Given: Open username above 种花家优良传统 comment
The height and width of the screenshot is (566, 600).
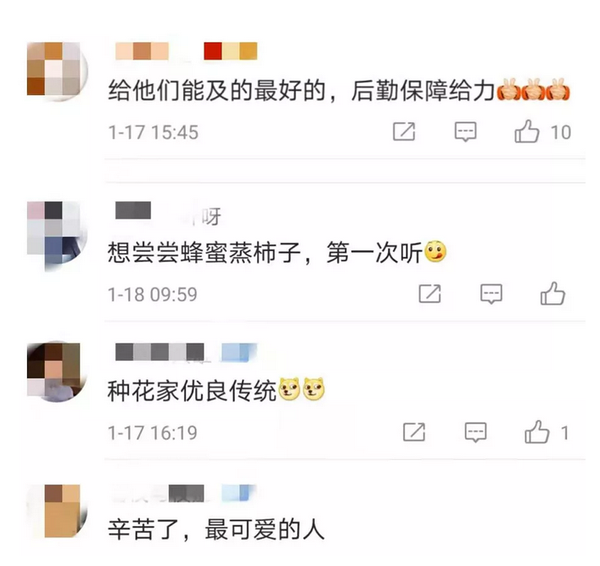Looking at the screenshot, I should click(x=186, y=352).
